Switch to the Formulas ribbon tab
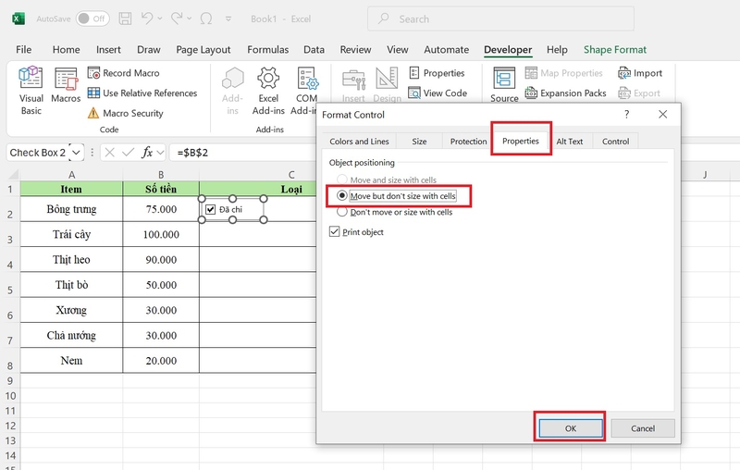Viewport: 740px width, 470px height. (267, 50)
